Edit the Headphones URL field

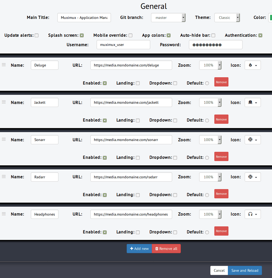(131, 214)
